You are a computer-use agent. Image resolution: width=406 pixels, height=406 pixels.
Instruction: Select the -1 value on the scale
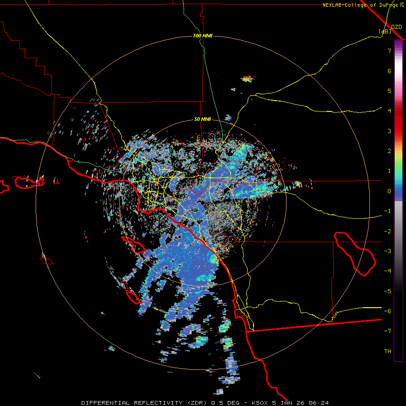(388, 211)
